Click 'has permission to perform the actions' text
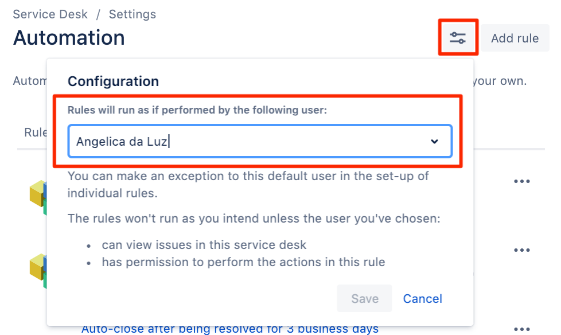 (x=243, y=262)
